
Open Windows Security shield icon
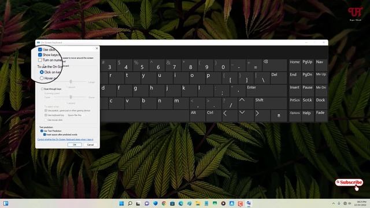click(156, 203)
